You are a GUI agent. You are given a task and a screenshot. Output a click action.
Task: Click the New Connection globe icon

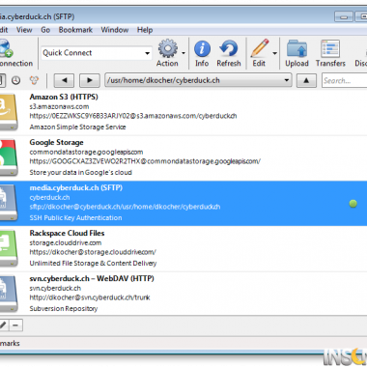click(x=6, y=48)
